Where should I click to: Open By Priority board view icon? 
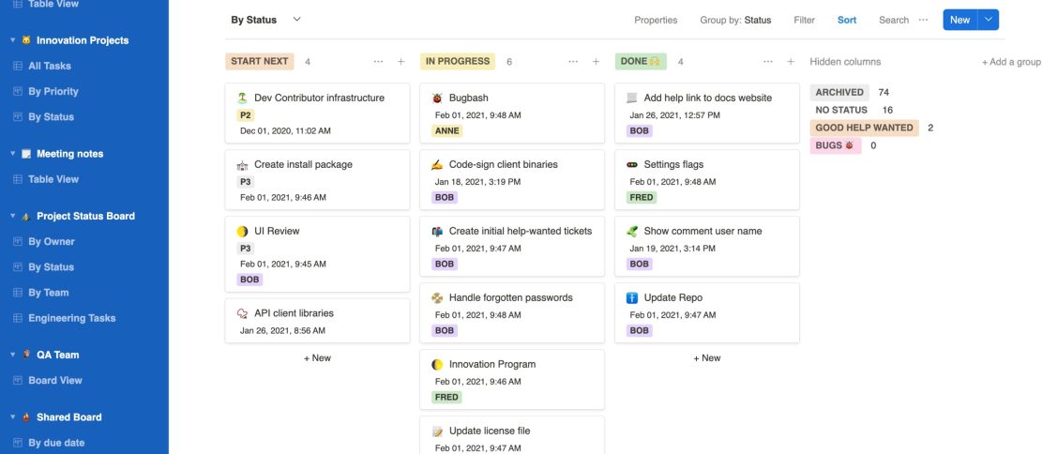point(18,92)
